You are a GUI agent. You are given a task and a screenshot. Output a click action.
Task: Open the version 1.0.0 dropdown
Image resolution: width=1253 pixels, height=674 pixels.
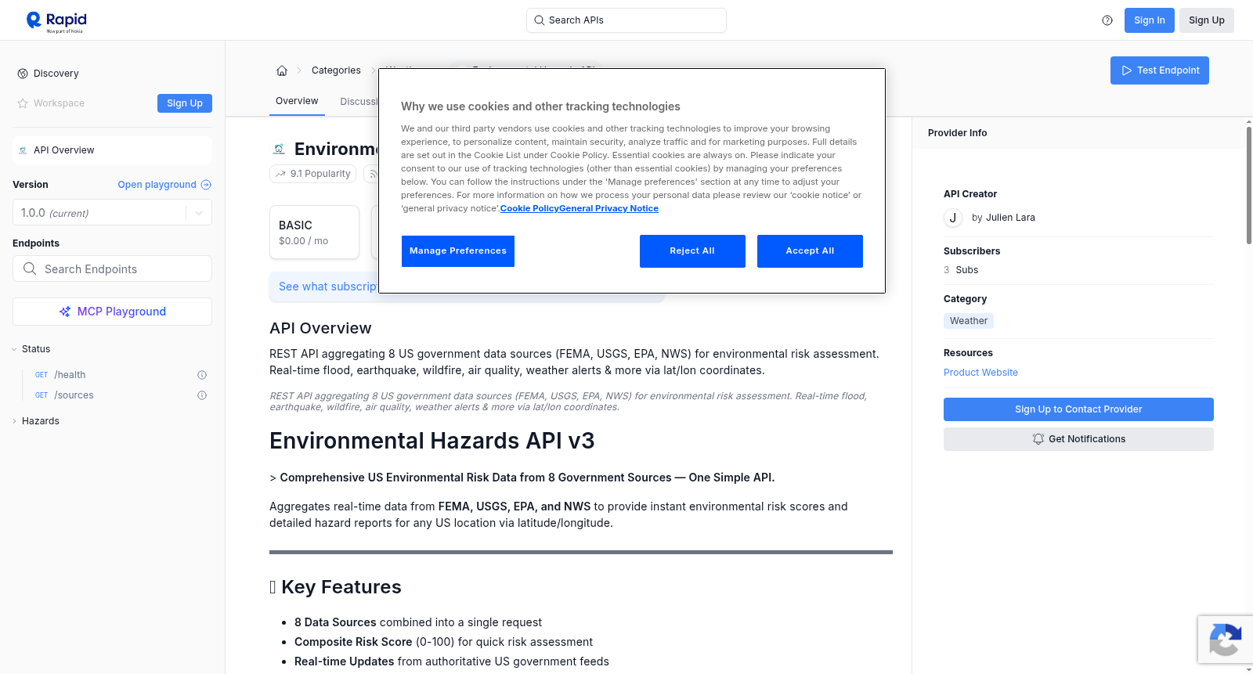click(x=112, y=213)
